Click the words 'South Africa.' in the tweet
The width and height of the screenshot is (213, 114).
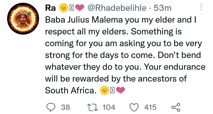coord(70,90)
